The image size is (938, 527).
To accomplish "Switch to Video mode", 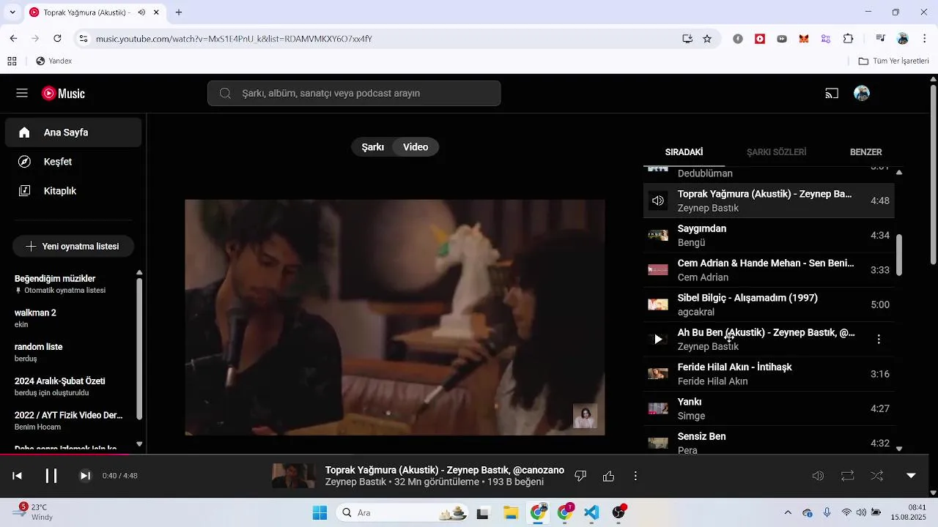I will coord(416,147).
